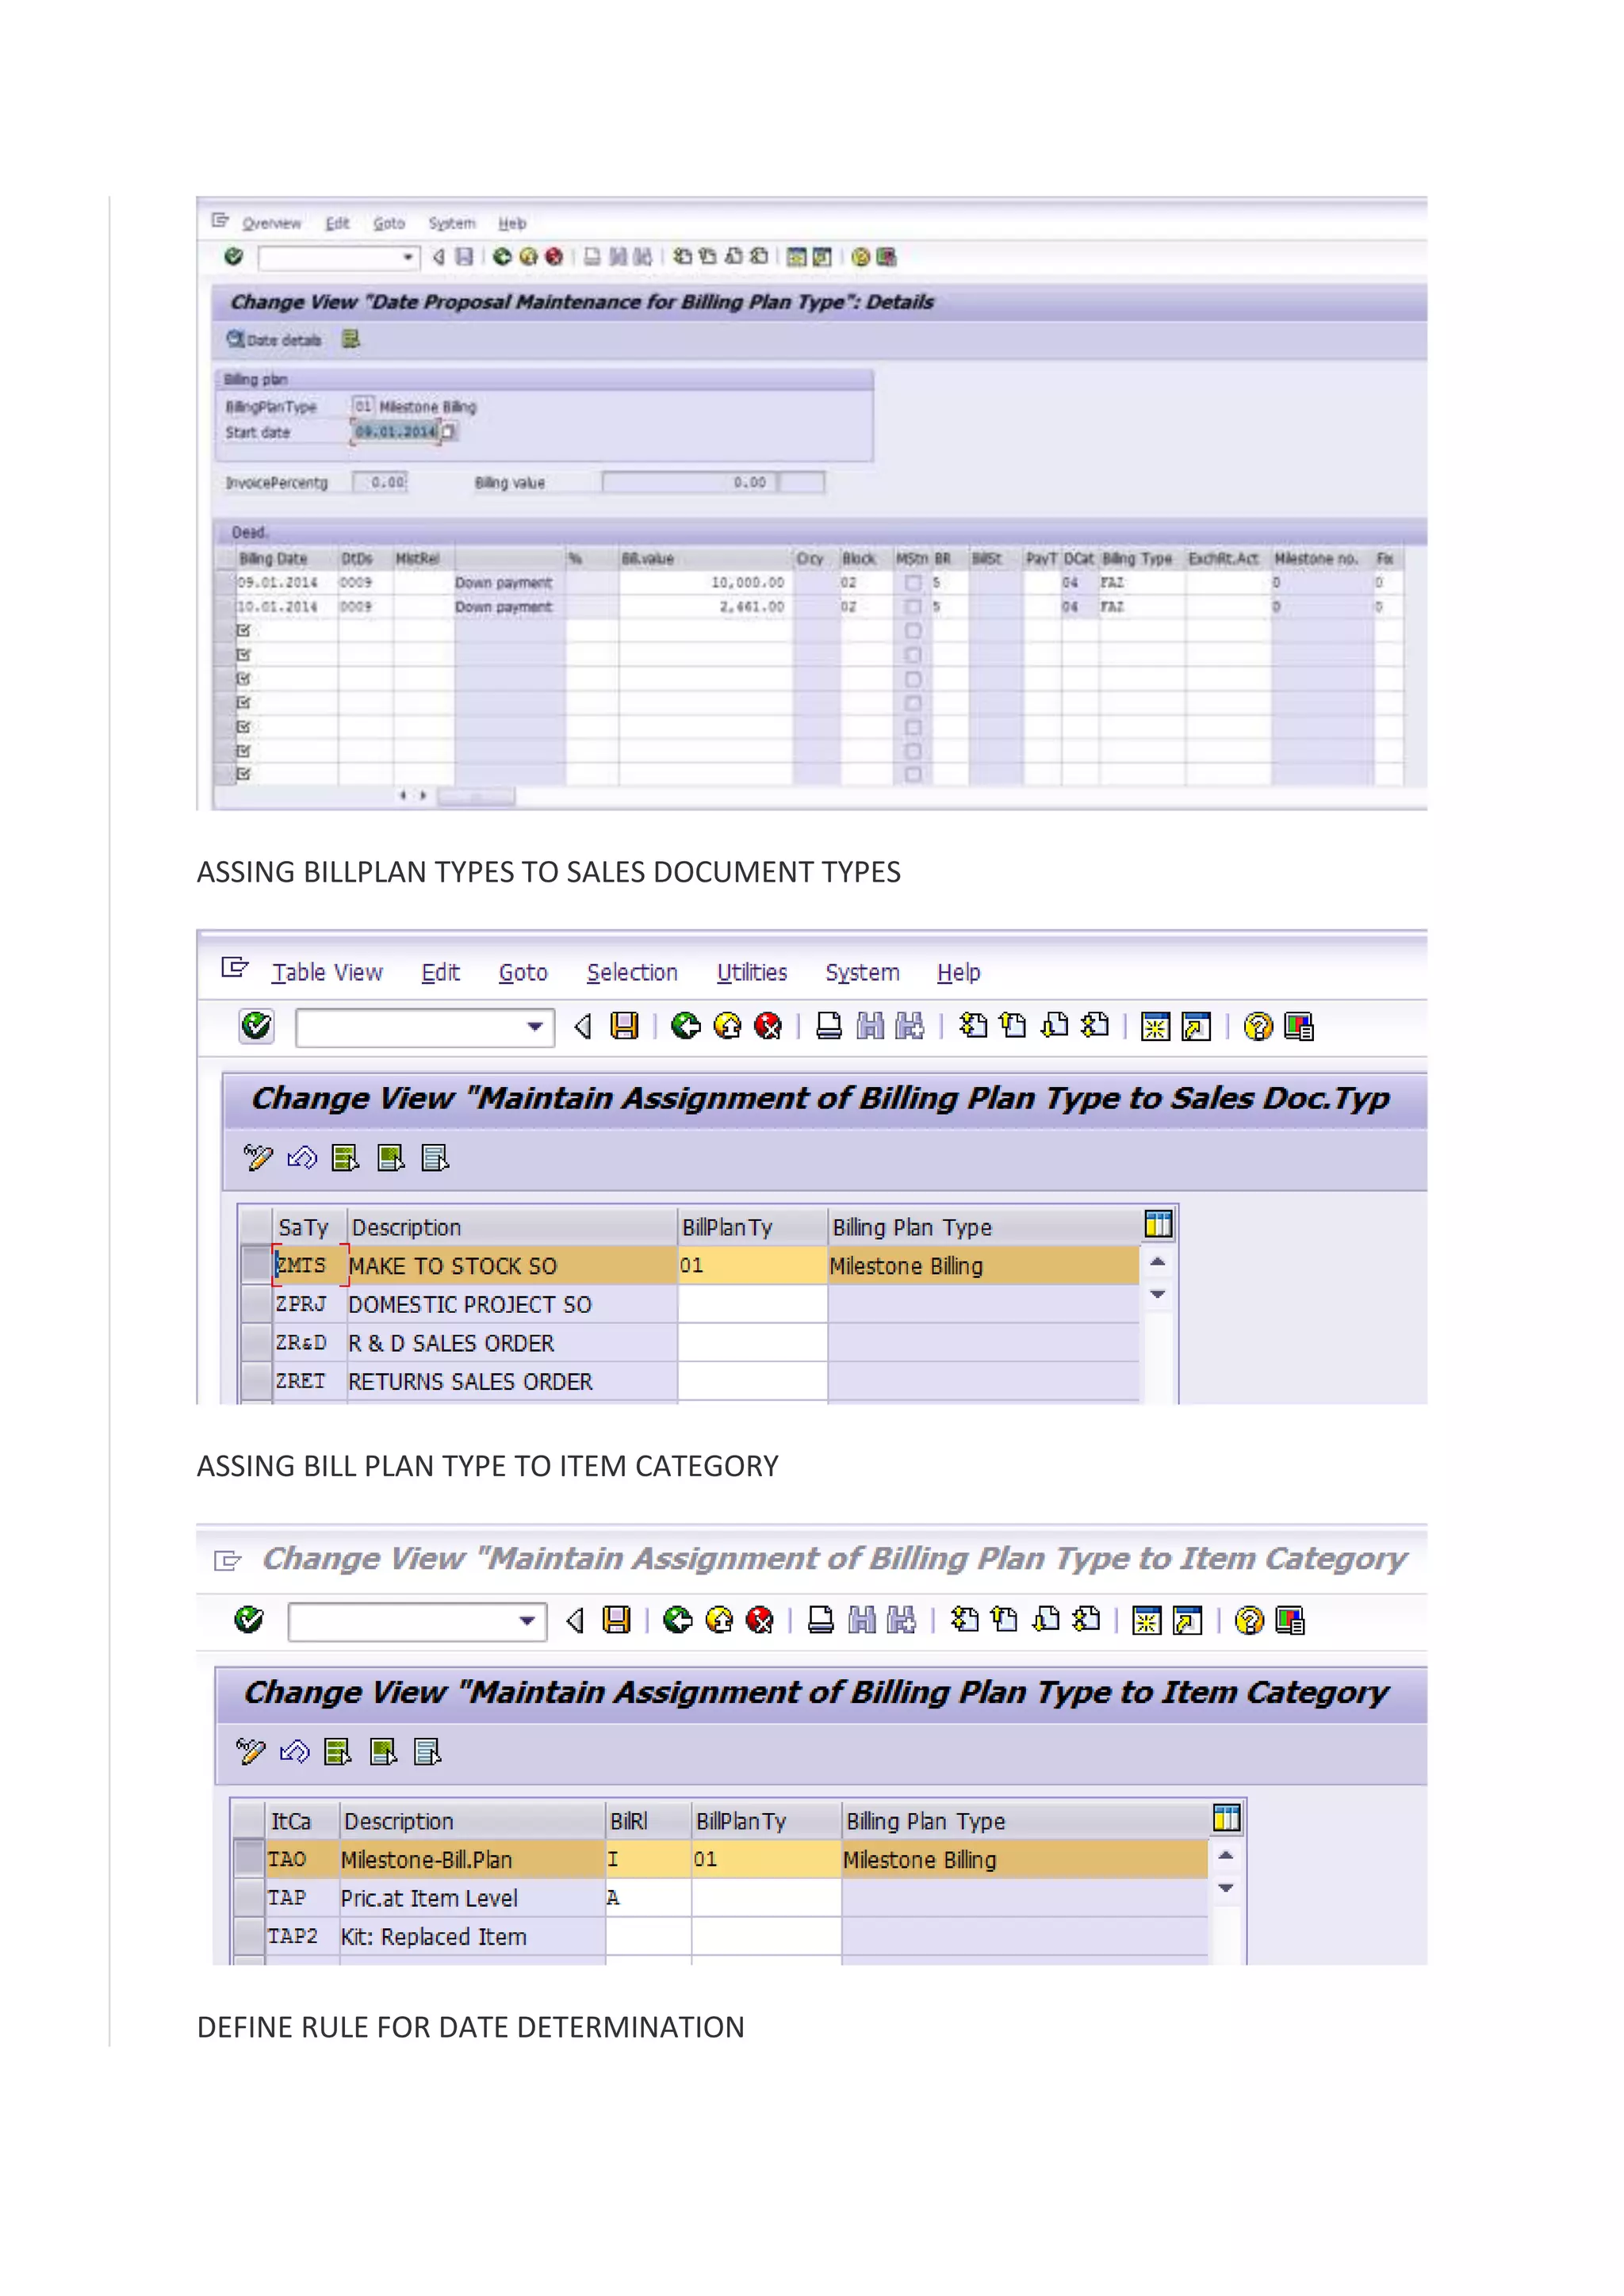Click Last Page icon in Sales Doc.Typ toolbar
1624x2296 pixels.
click(x=1095, y=1026)
